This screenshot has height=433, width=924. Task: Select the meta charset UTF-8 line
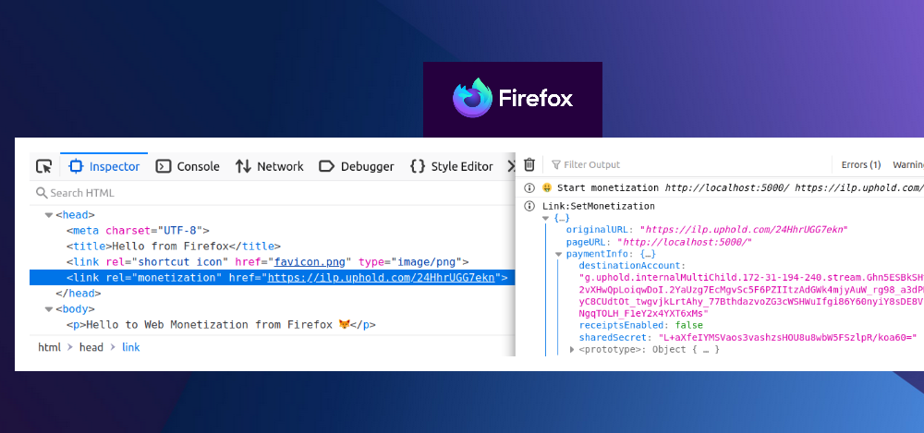[138, 231]
